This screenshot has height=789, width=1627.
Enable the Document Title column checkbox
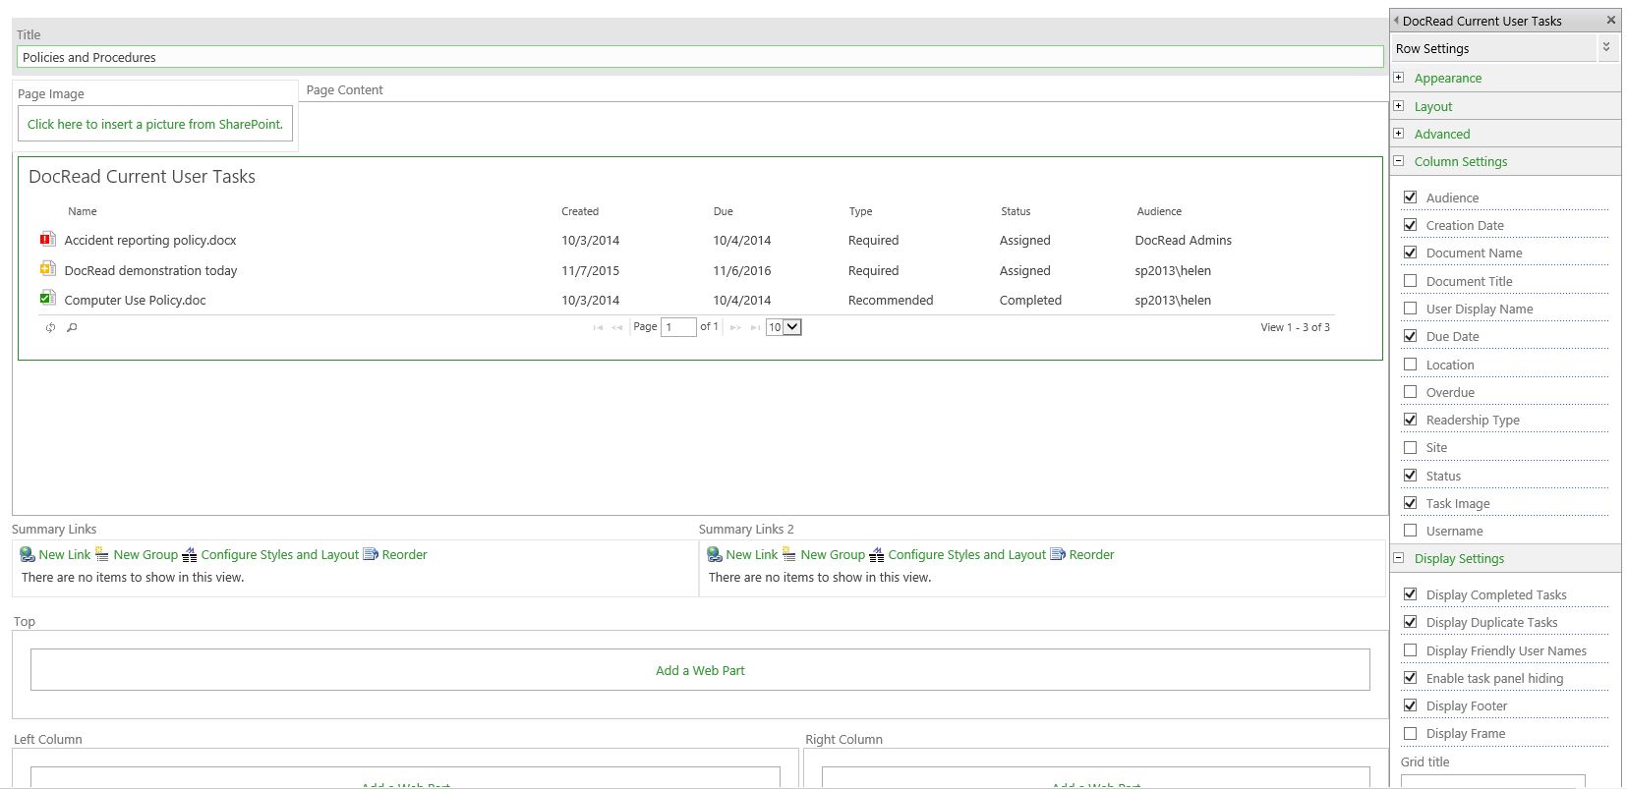[x=1411, y=281]
